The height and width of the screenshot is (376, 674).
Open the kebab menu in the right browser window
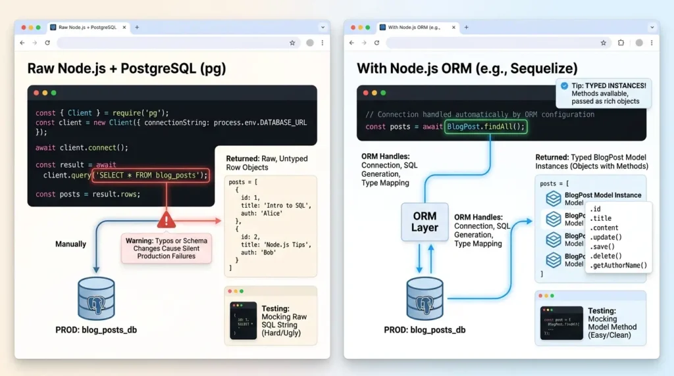(x=652, y=43)
